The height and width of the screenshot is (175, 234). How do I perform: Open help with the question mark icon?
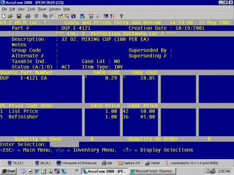121,16
